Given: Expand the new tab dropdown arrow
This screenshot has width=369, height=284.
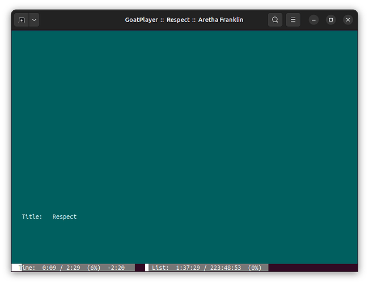Looking at the screenshot, I should tap(34, 20).
